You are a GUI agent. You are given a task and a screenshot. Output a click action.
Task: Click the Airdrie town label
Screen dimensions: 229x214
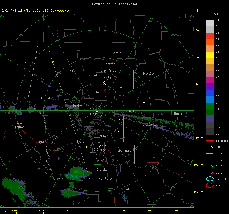pyautogui.click(x=100, y=136)
